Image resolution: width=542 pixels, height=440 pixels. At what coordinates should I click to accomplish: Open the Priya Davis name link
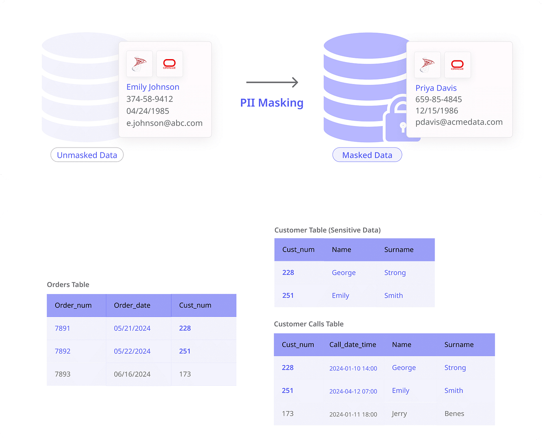pyautogui.click(x=436, y=88)
